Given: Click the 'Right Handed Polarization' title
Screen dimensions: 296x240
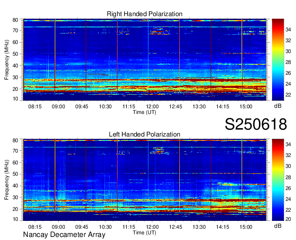Looking at the screenshot, I should pos(145,14).
